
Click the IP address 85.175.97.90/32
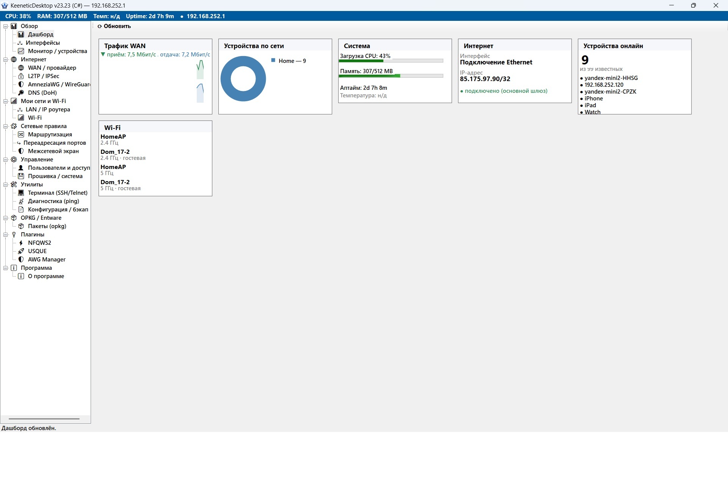(x=485, y=79)
